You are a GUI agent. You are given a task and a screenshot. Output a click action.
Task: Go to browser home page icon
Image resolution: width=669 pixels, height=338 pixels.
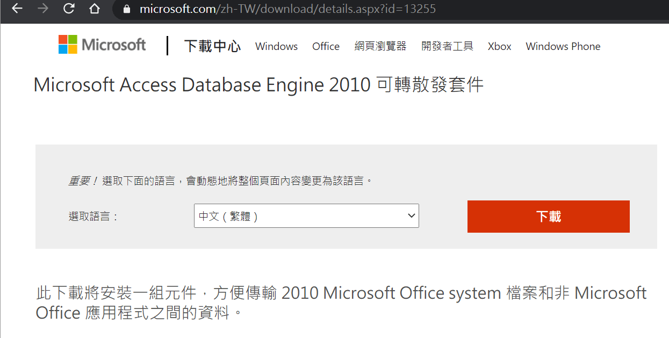95,9
